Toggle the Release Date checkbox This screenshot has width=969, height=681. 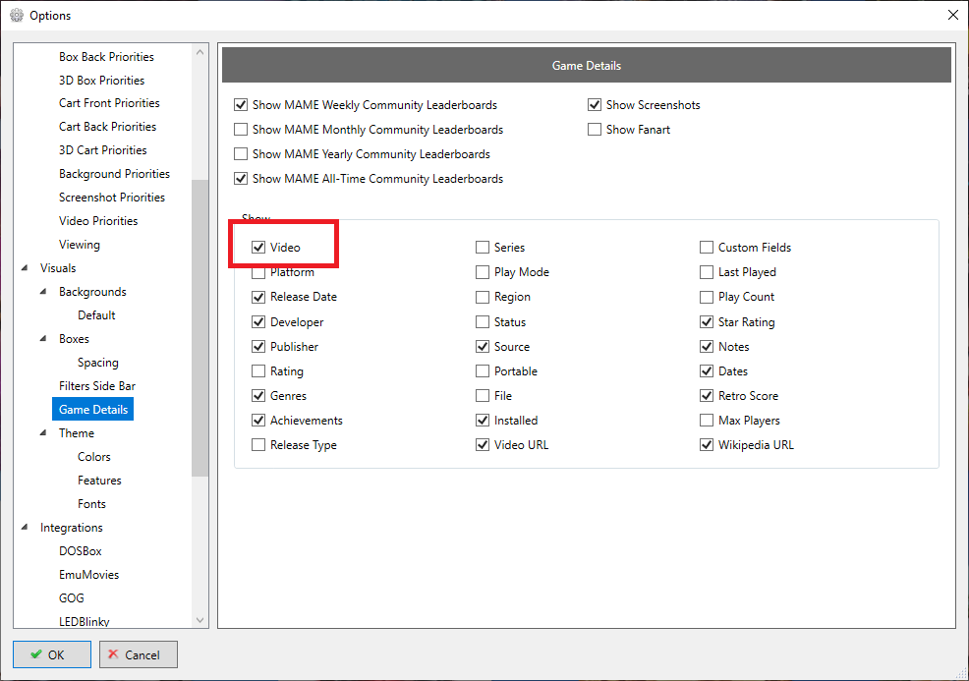click(x=258, y=297)
